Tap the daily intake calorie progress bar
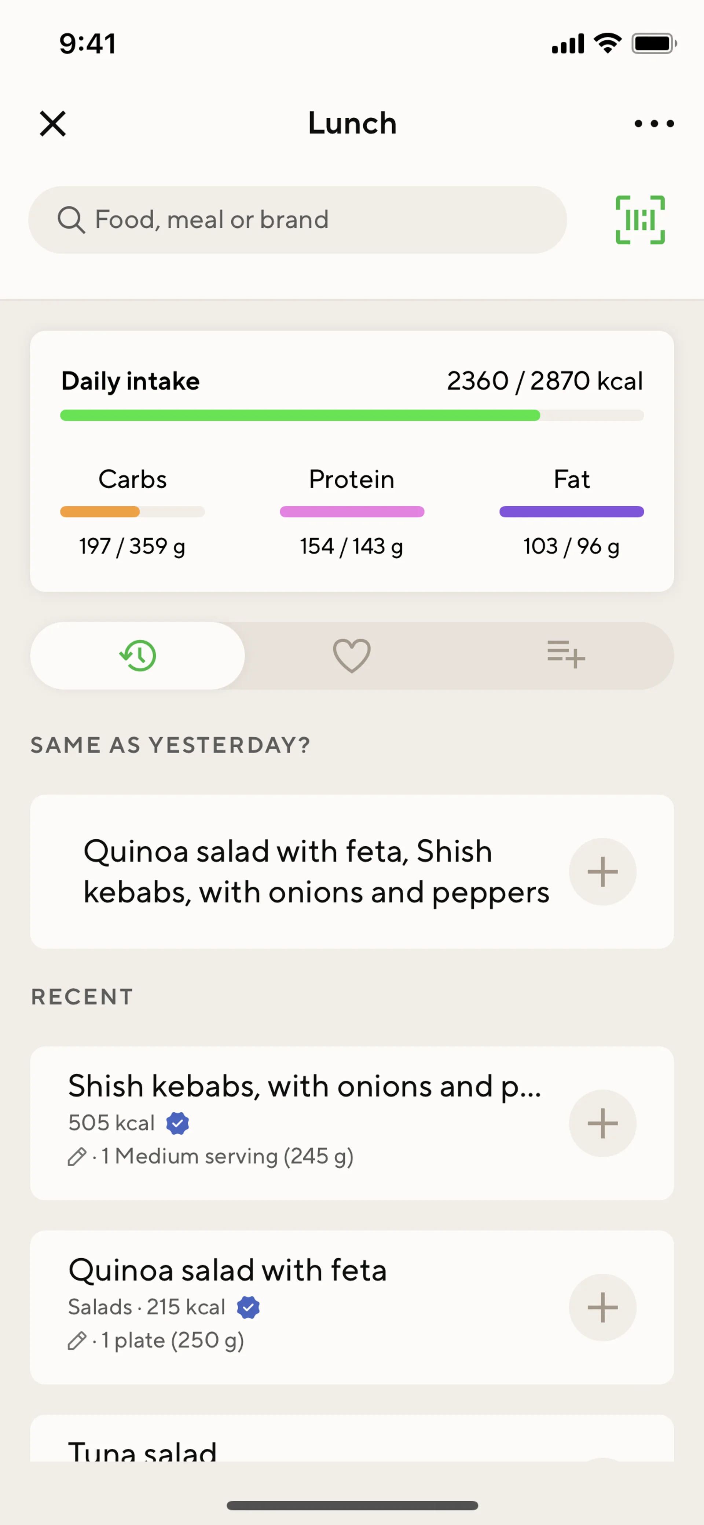This screenshot has width=704, height=1525. tap(352, 415)
